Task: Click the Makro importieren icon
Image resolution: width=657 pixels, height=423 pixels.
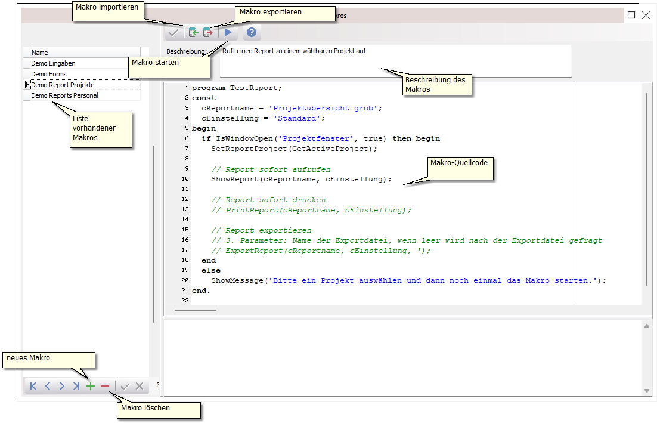Action: 193,33
